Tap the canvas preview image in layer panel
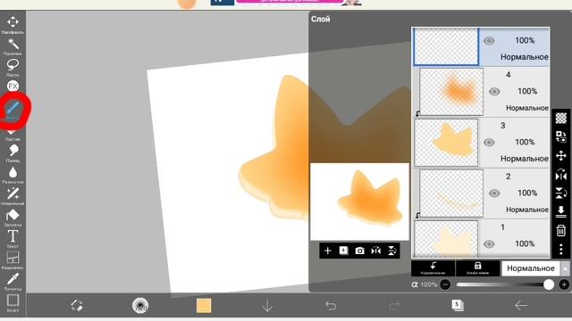The height and width of the screenshot is (321, 572). (x=359, y=202)
